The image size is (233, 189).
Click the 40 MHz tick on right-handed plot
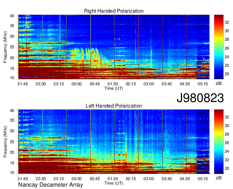[x=12, y=16]
